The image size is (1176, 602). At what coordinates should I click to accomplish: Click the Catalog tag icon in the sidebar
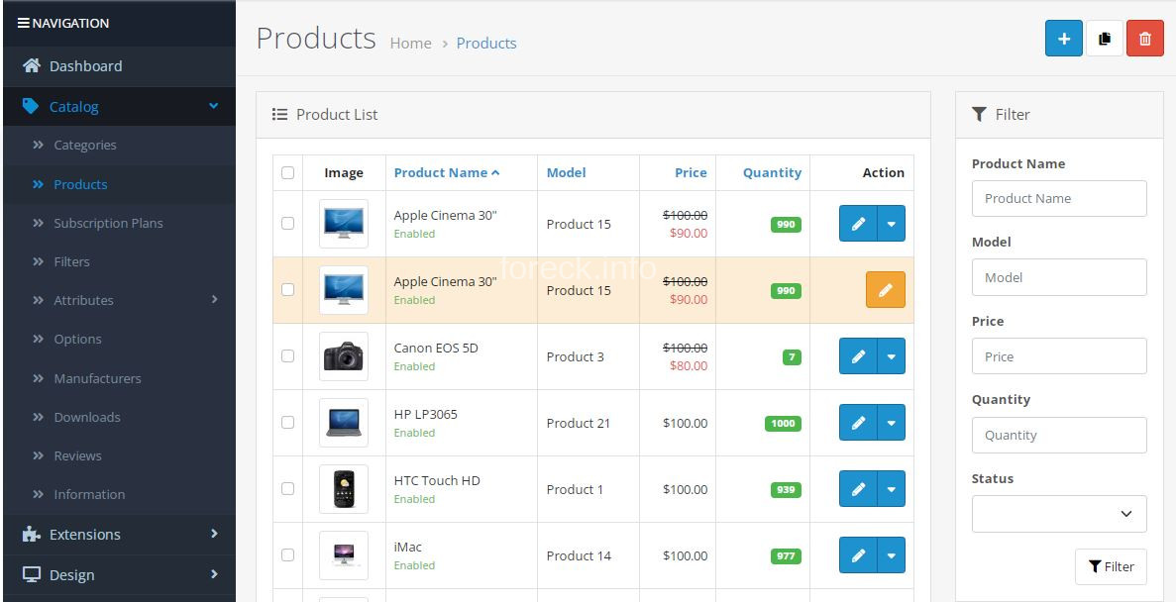[30, 106]
